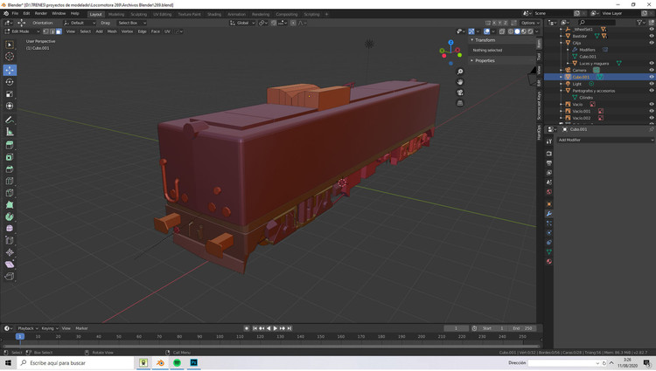Select the Select Box tool in the toolbar
This screenshot has width=656, height=371.
pos(10,45)
